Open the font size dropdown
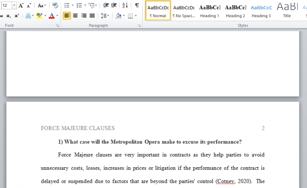This screenshot has height=188, width=307. (x=14, y=6)
